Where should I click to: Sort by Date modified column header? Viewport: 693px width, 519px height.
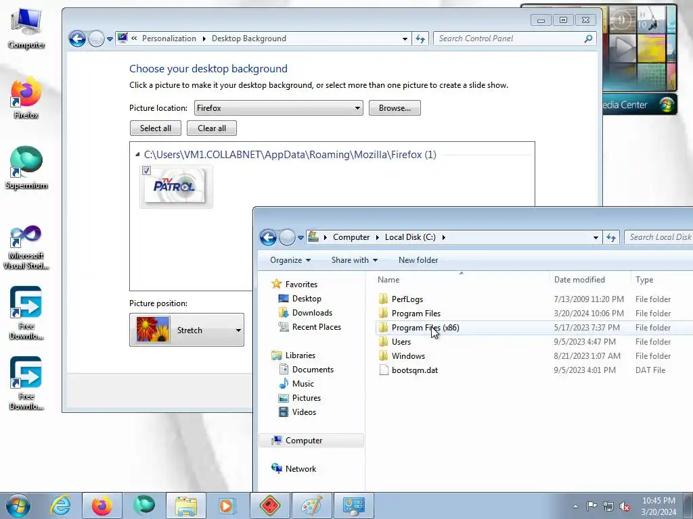tap(589, 280)
